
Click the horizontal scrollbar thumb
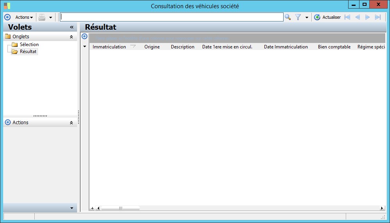click(x=120, y=208)
